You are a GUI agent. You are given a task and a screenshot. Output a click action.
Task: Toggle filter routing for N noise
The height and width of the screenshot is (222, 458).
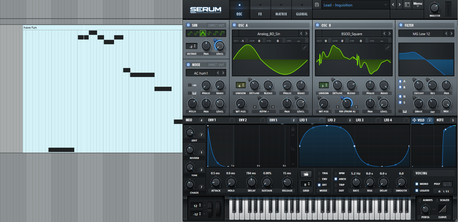pos(400,96)
